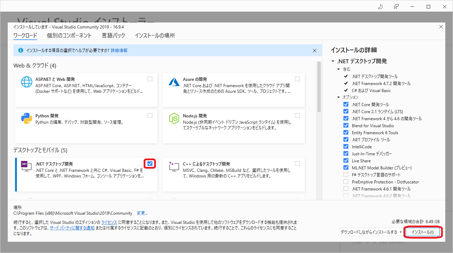Open the feedback icon in title bar
This screenshot has height=253, width=453.
tap(396, 6)
